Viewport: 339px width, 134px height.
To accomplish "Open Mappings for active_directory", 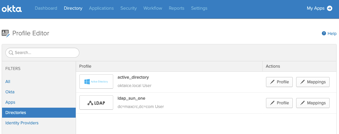I will [313, 82].
